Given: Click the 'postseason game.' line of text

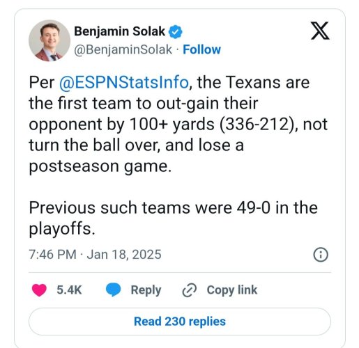Looking at the screenshot, I should point(100,166).
